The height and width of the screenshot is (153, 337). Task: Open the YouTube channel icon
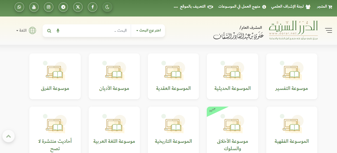[34, 7]
